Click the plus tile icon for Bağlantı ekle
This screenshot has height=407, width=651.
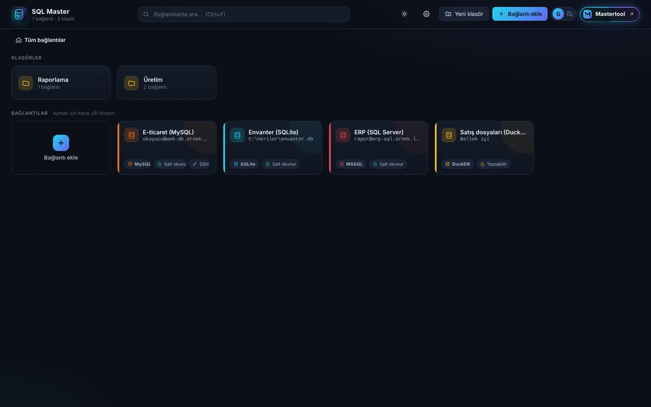(x=61, y=143)
